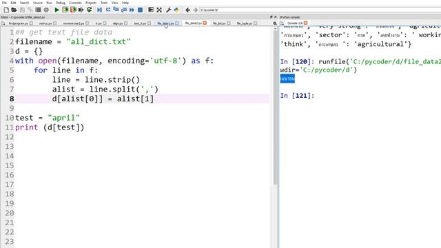Run the file with green play icon
Viewport: 441px width, 248px height.
(57, 10)
